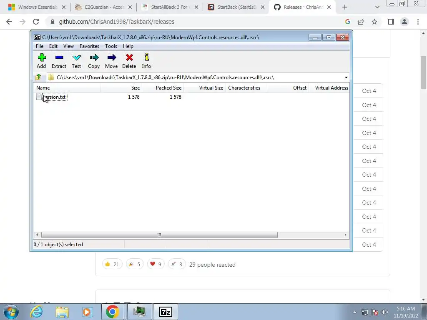Click the Action Center flag tray icon
The width and height of the screenshot is (427, 320).
click(375, 312)
